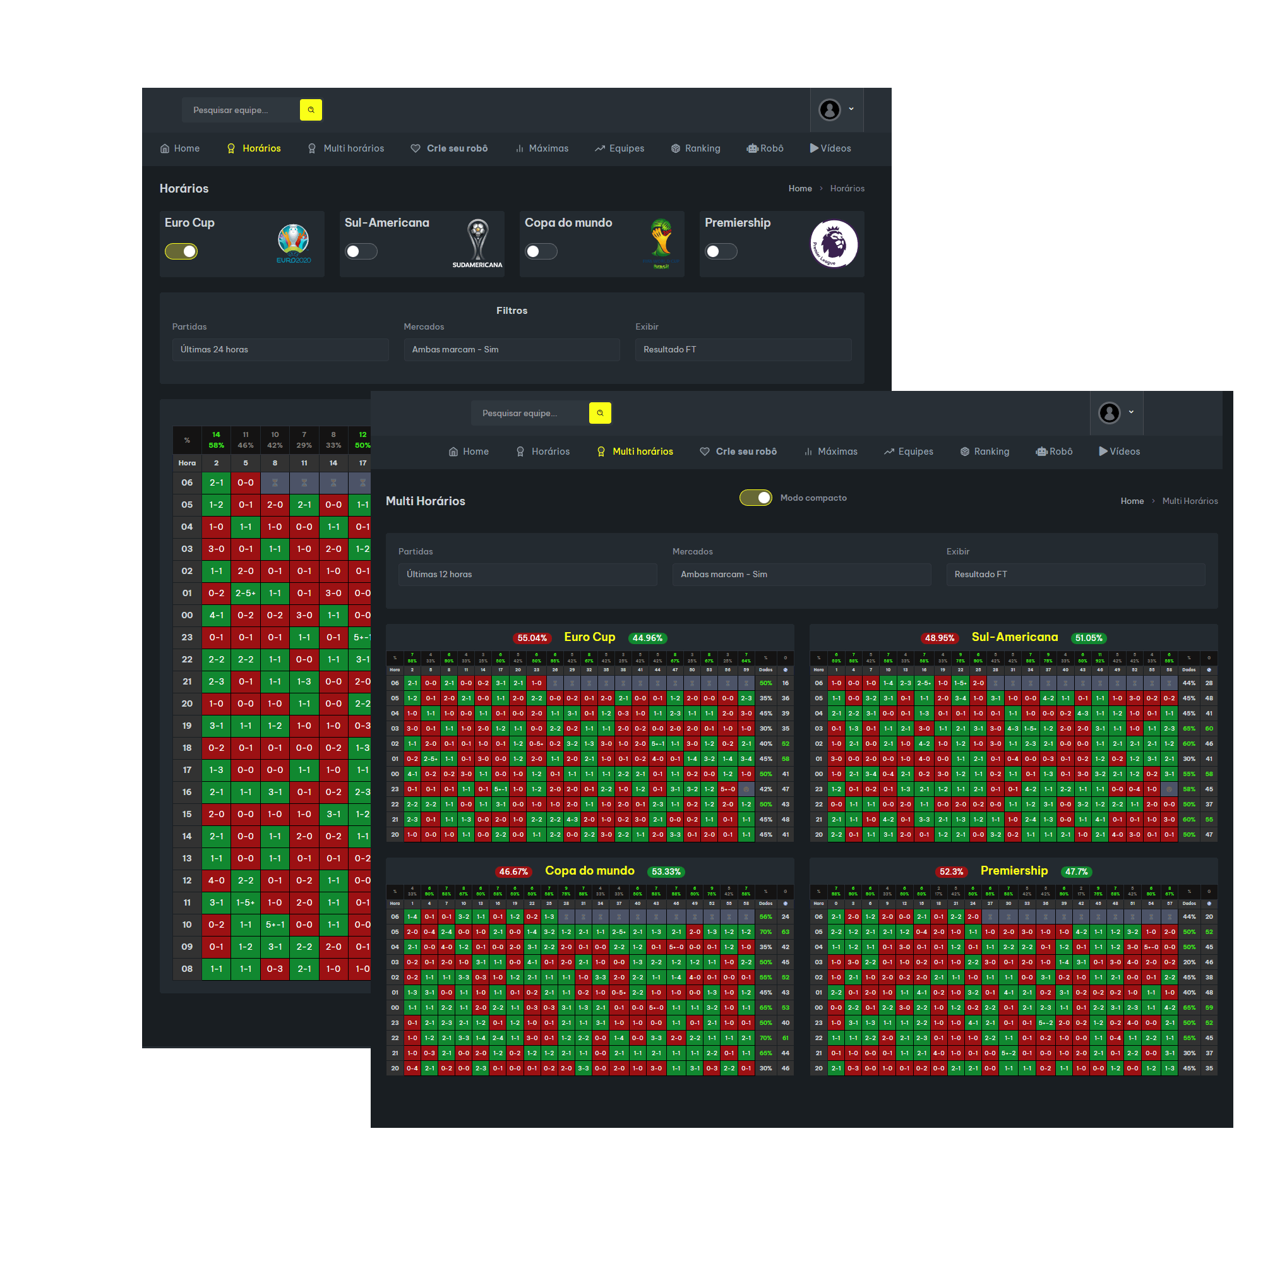
Task: Open Vídeos in front window navbar
Action: (x=1119, y=452)
